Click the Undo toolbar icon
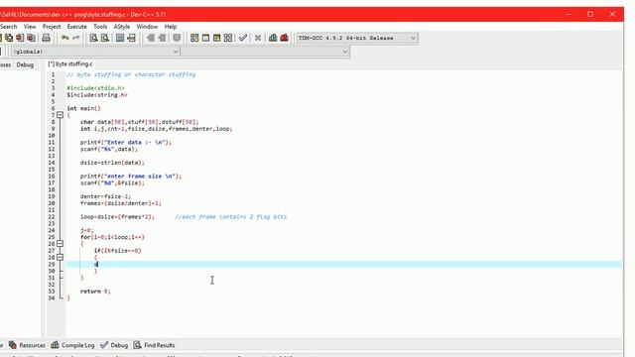The height and width of the screenshot is (357, 635). coord(64,38)
